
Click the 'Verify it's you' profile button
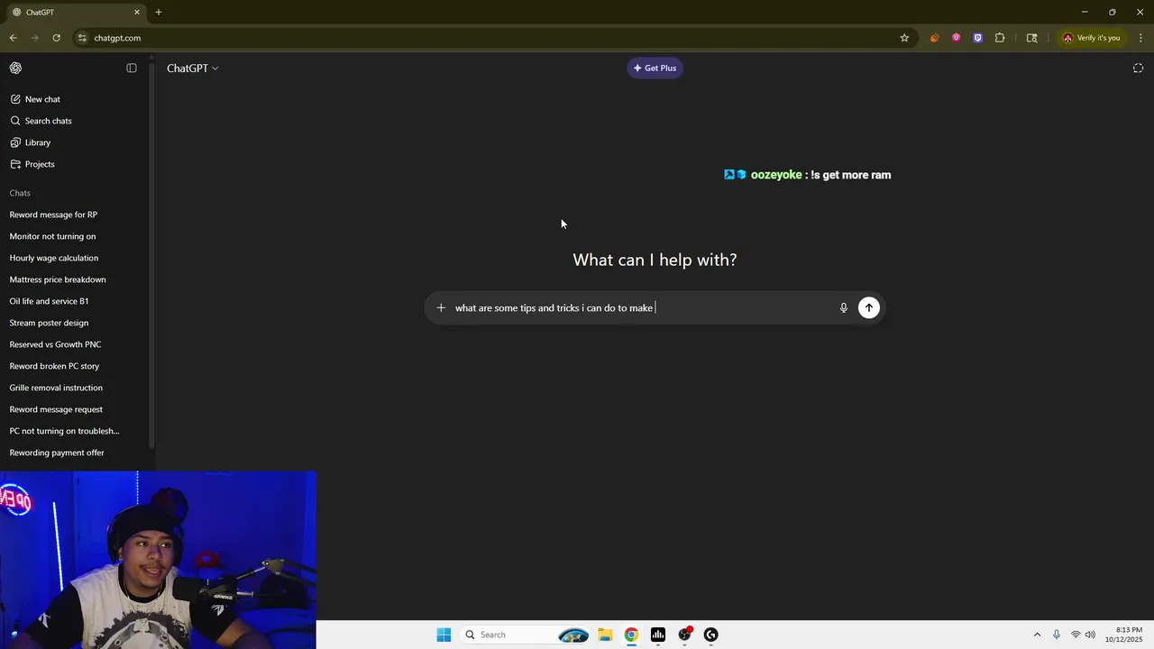click(1091, 38)
